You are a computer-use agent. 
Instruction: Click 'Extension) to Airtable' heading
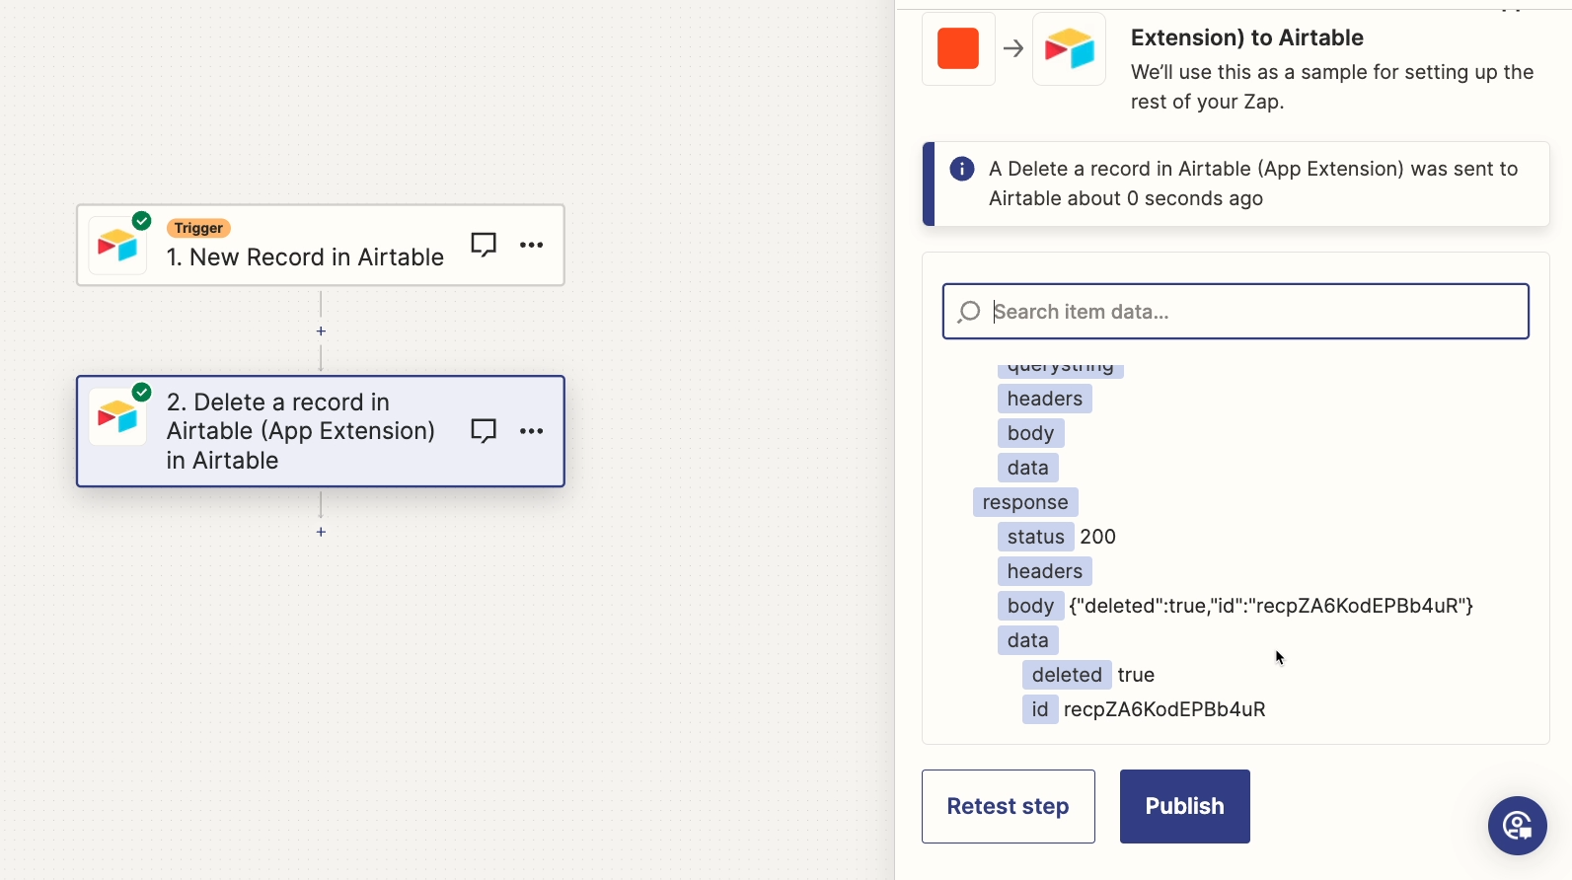(1247, 37)
